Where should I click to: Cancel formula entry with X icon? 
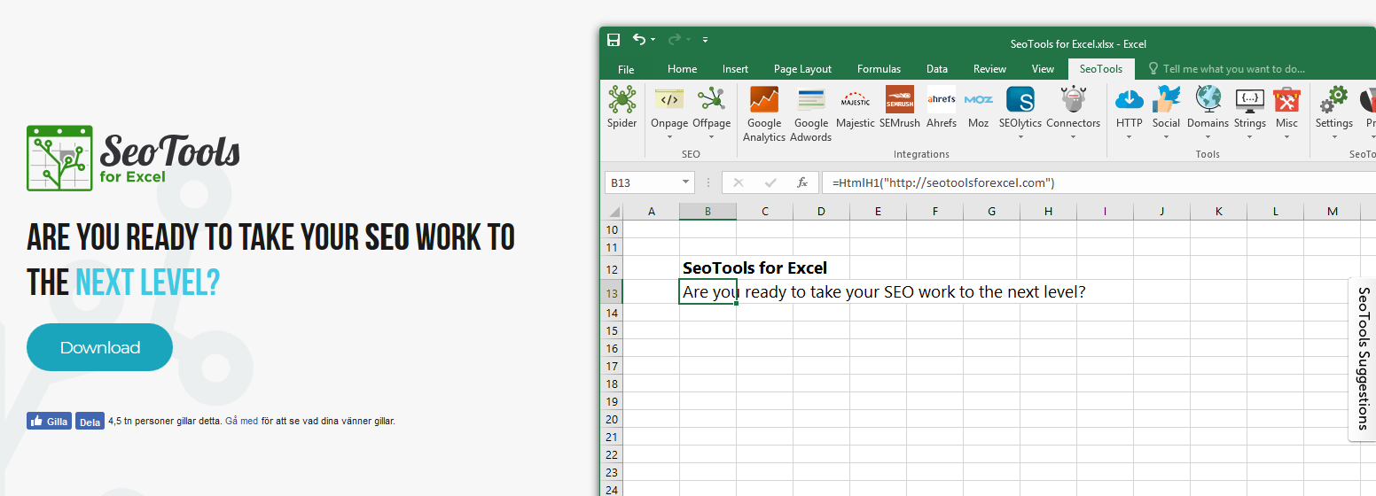pyautogui.click(x=739, y=182)
